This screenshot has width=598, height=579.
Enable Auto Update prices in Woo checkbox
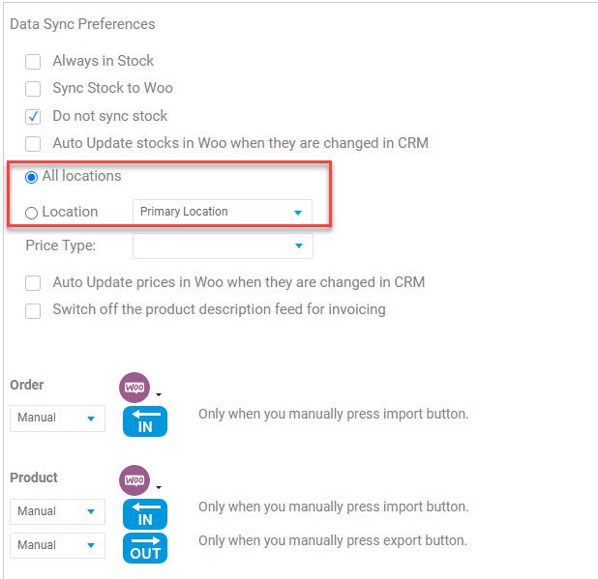click(33, 283)
